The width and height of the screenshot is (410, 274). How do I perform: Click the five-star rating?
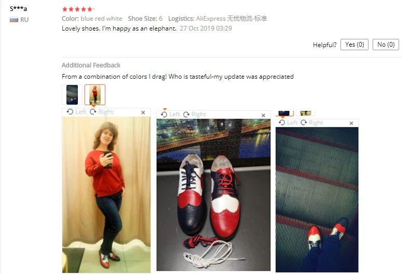pyautogui.click(x=78, y=9)
